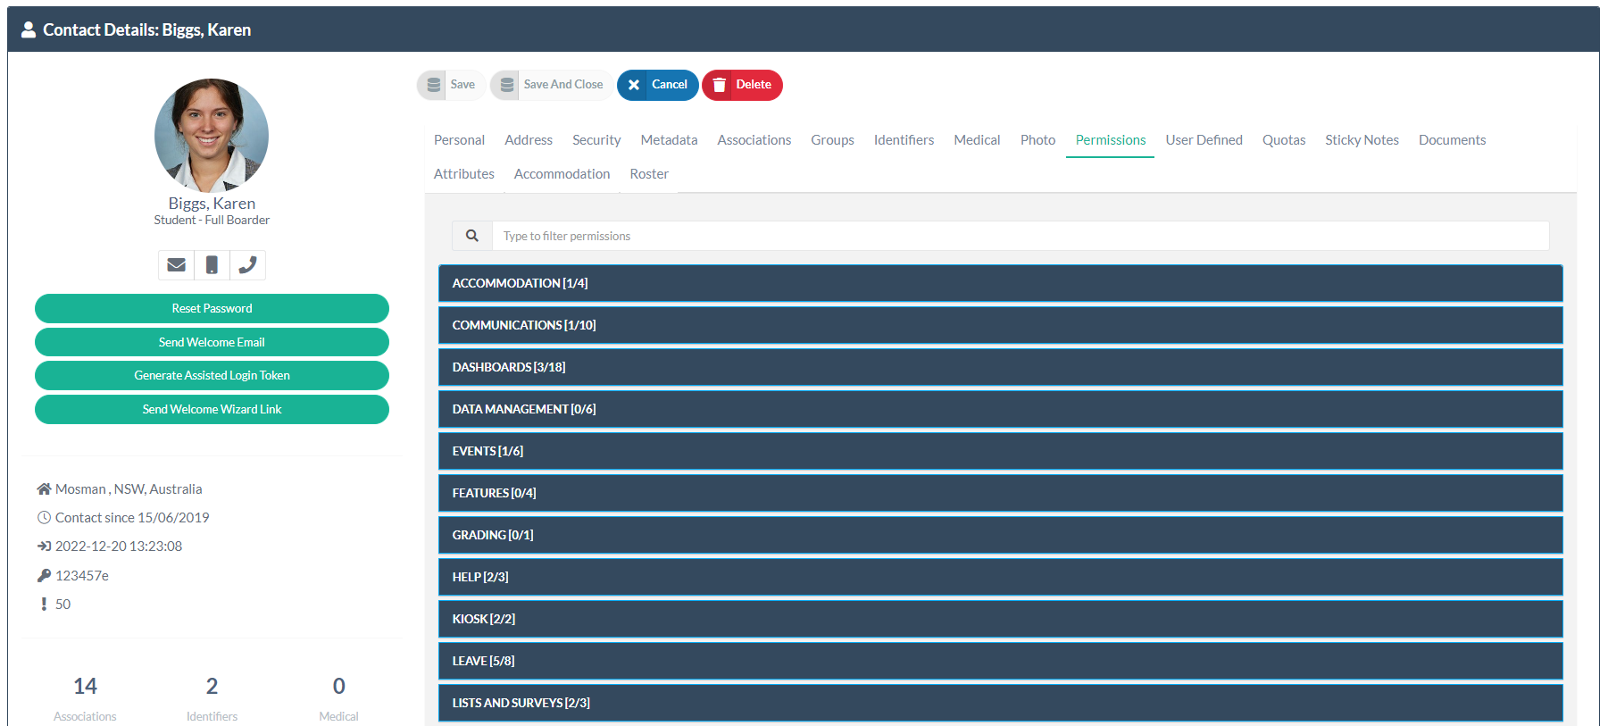
Task: Open Karen Biggs' profile photo
Action: (212, 136)
